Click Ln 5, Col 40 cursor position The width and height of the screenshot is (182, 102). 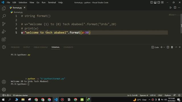point(132,95)
